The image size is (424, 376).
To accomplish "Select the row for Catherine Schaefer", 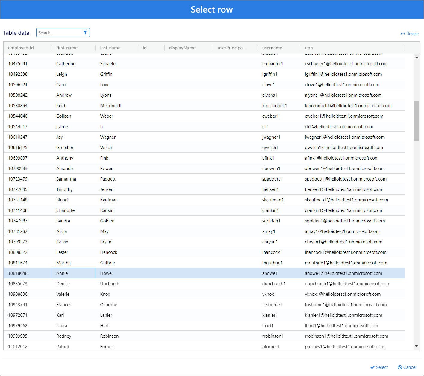I will [x=66, y=64].
